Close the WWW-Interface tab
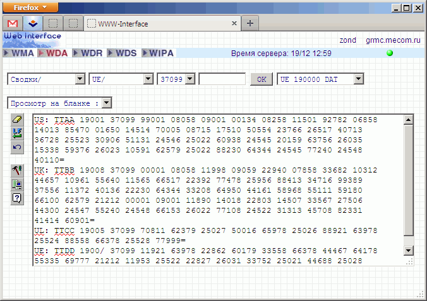The image size is (427, 301). point(234,23)
